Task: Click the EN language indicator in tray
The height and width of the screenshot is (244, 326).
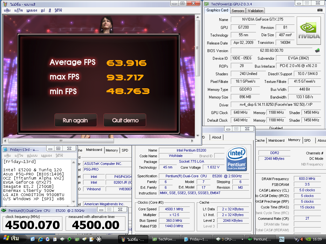Action: (x=281, y=239)
